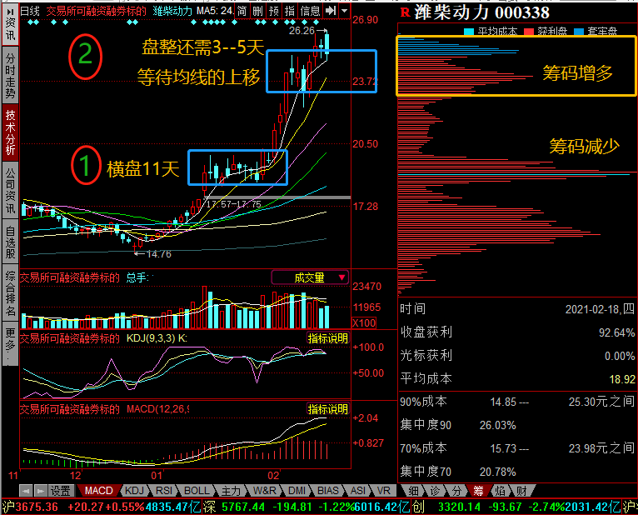
Task: Click the 14.76 low price marker
Action: pos(159,254)
